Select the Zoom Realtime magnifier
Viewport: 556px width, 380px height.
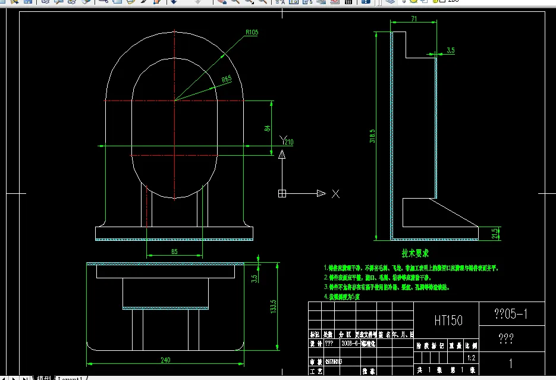click(235, 2)
